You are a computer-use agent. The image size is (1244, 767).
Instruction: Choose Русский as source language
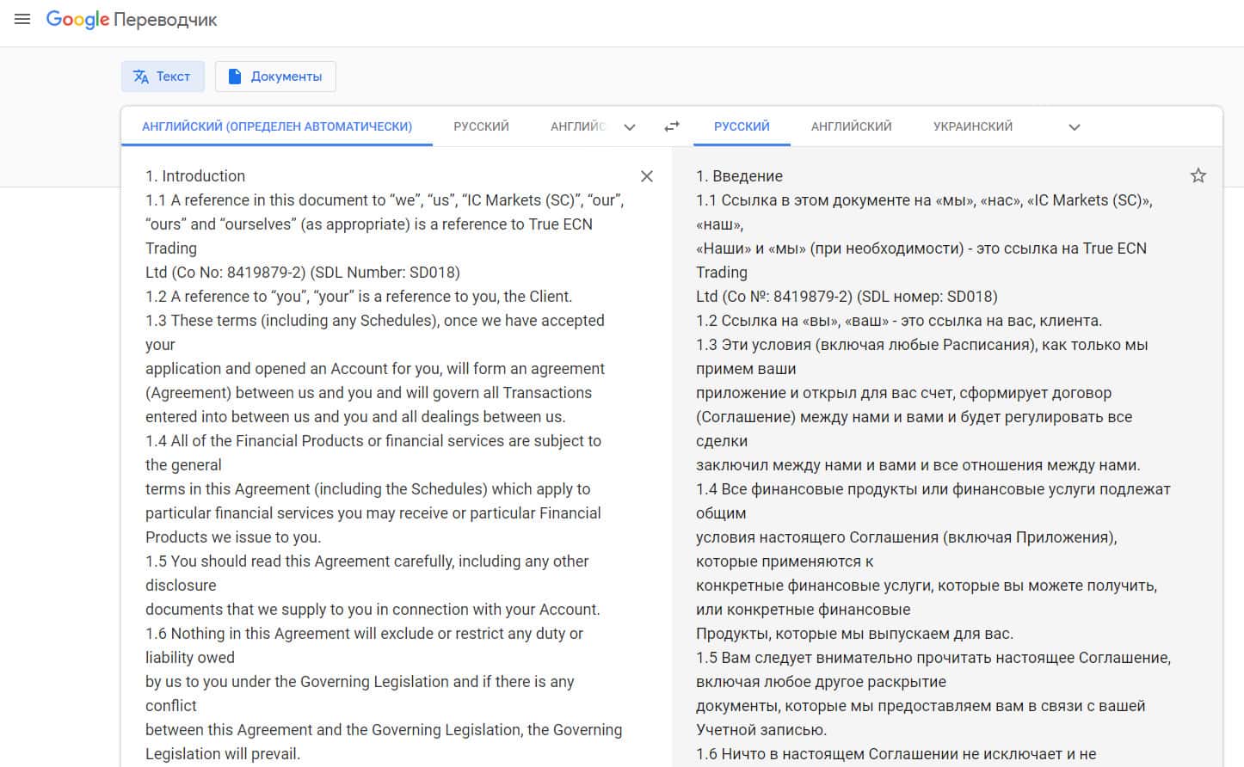coord(481,126)
